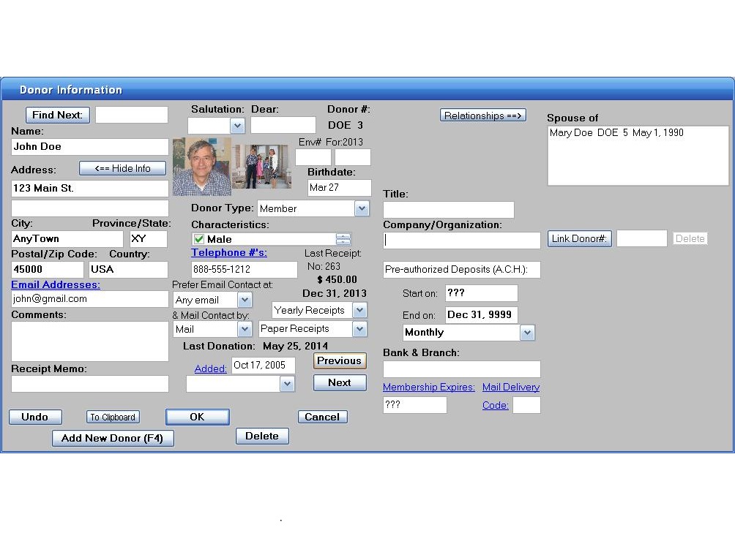Click the Link Donor# button

tap(580, 239)
